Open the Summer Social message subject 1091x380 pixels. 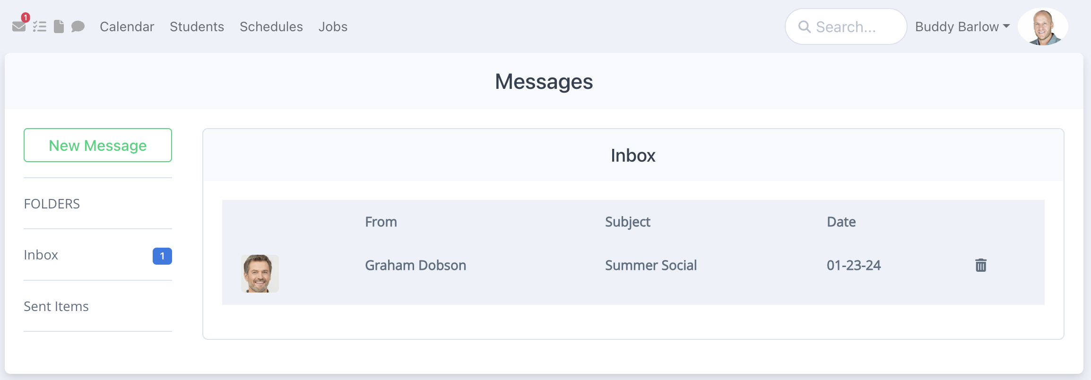(651, 266)
